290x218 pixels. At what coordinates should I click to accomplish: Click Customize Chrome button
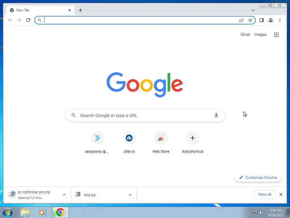pyautogui.click(x=258, y=177)
